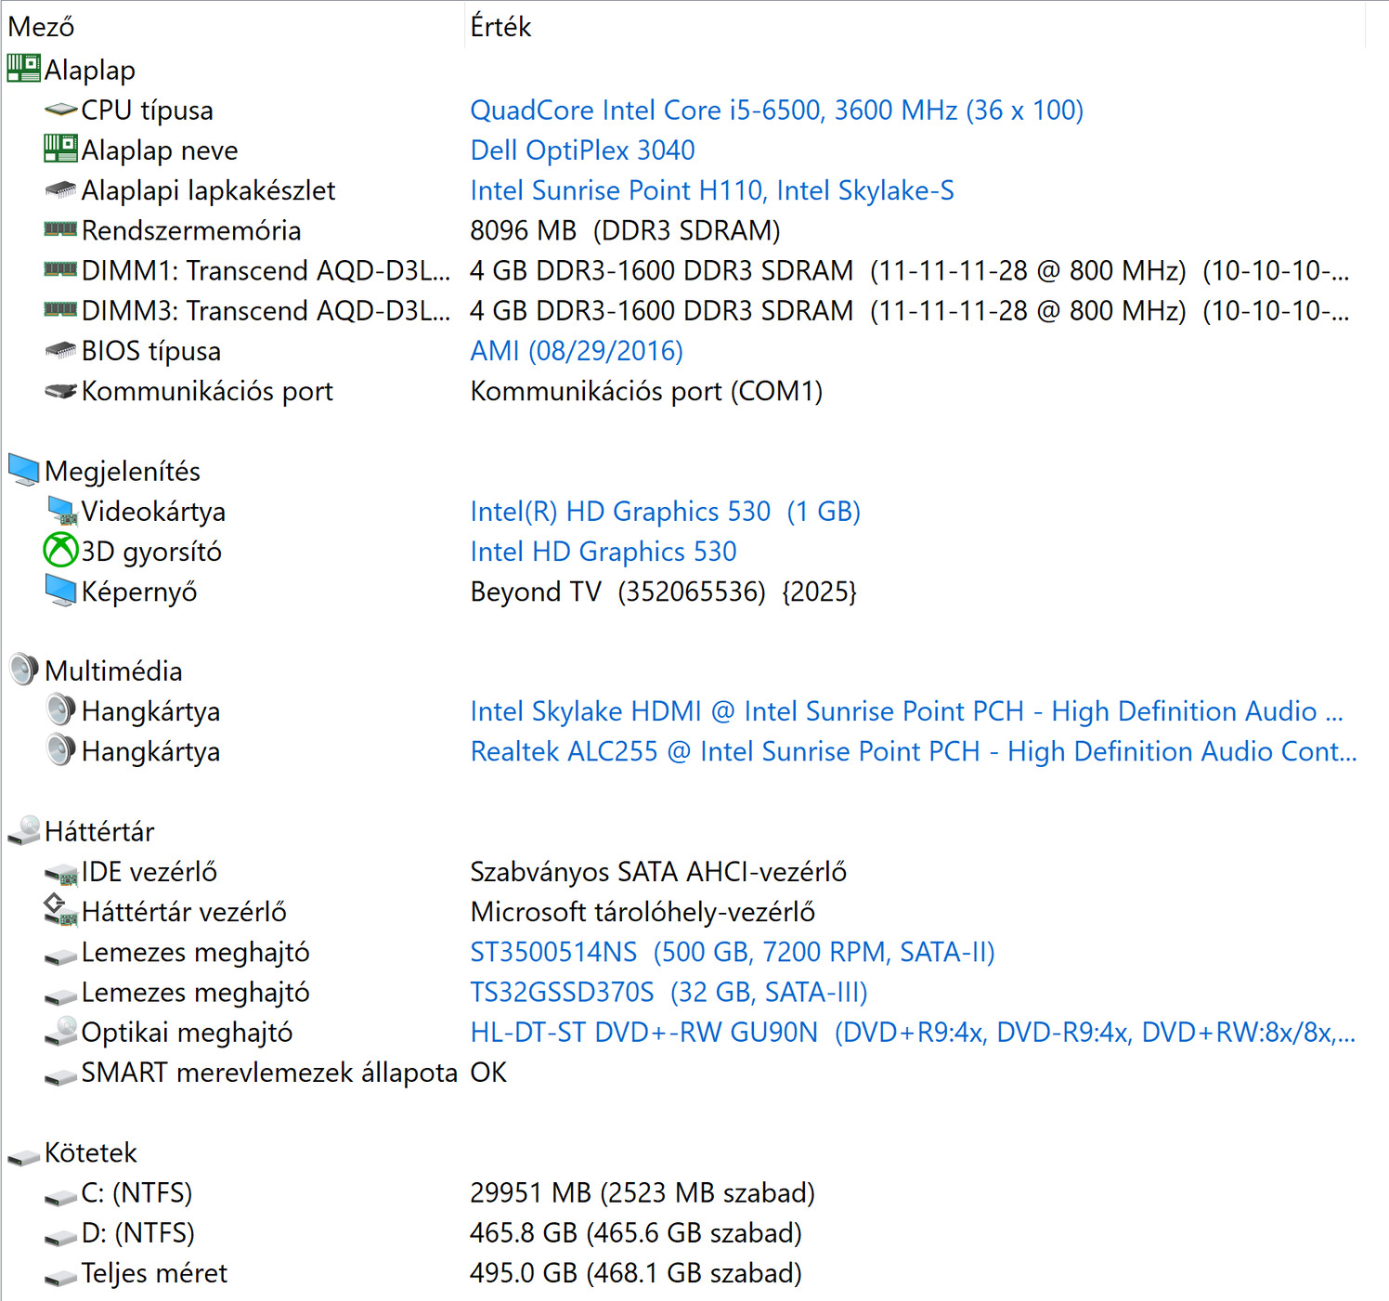Select the DIMM3 Transcend memory icon

(60, 309)
